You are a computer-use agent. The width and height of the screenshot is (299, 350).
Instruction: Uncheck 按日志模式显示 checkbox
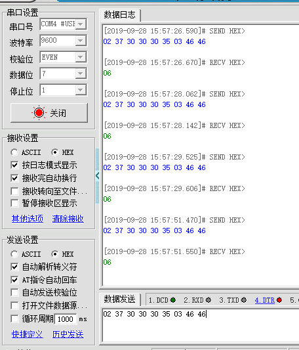(14, 165)
